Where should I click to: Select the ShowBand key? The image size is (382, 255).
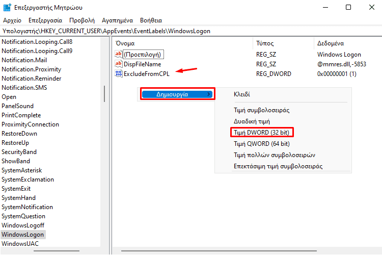coord(16,161)
